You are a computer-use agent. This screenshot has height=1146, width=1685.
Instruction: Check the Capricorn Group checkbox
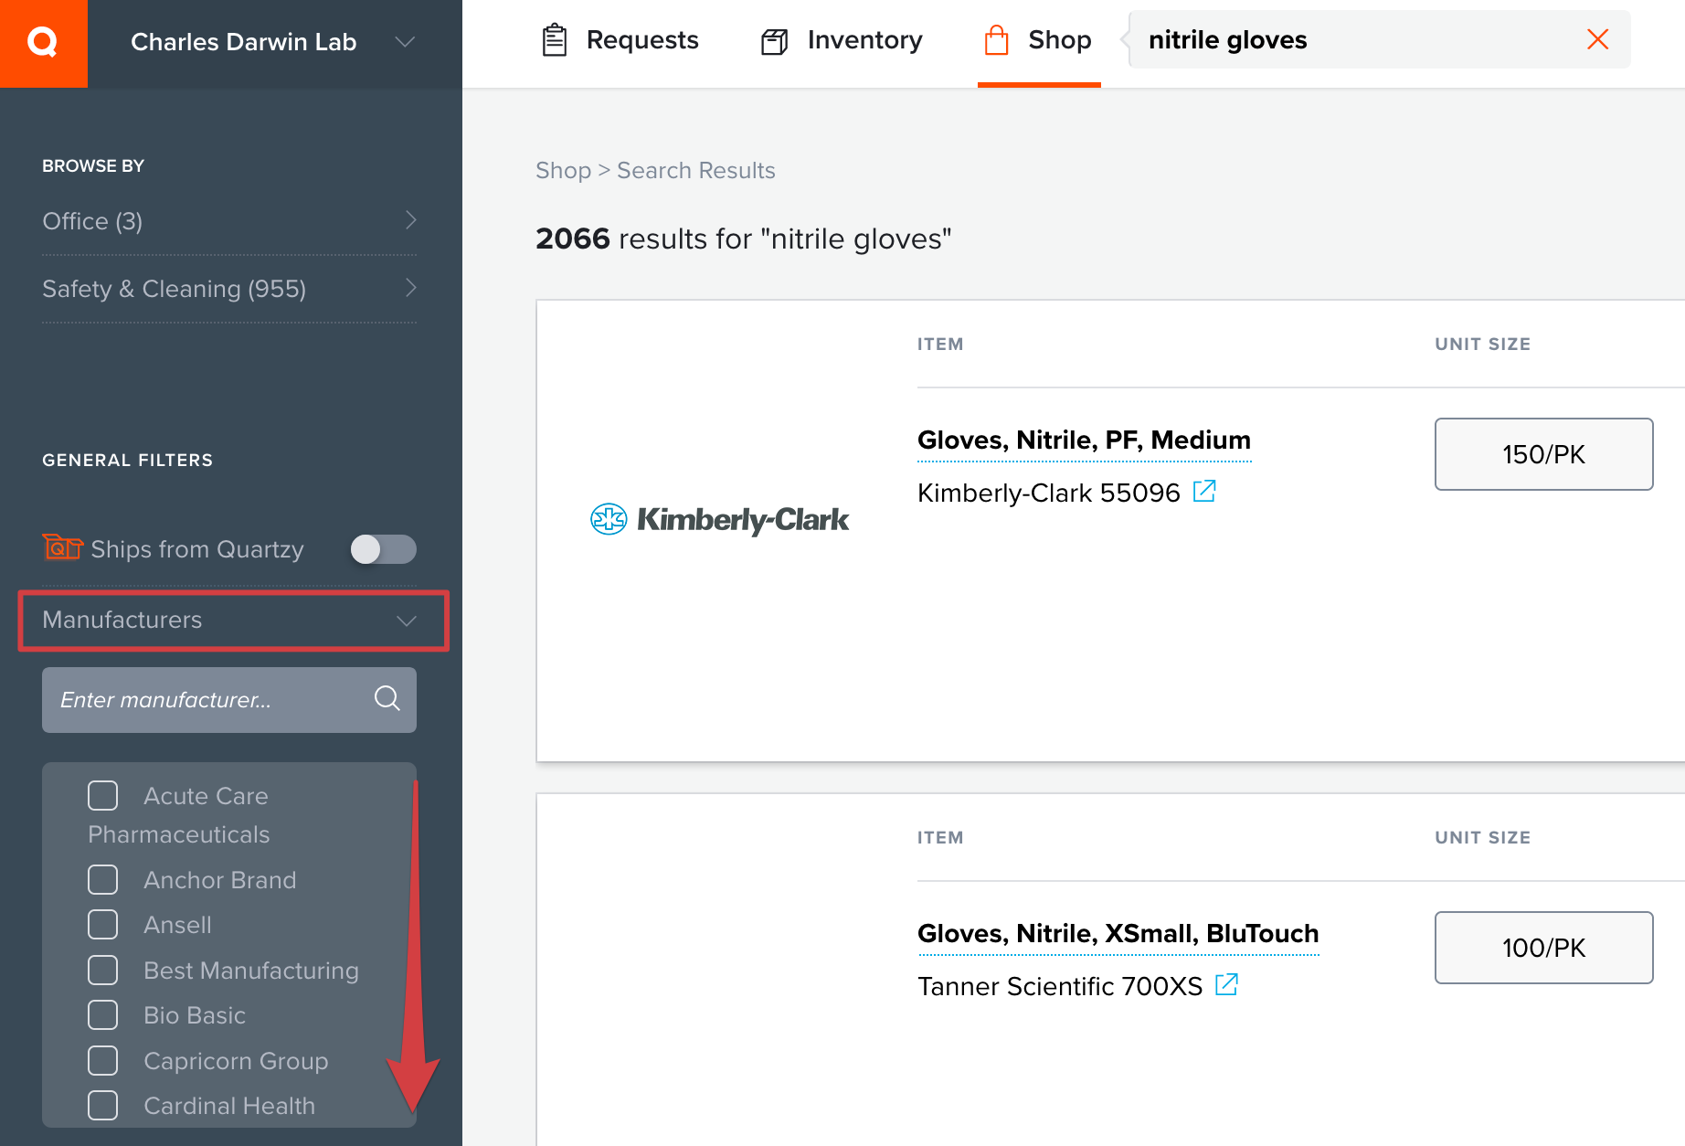click(x=102, y=1061)
